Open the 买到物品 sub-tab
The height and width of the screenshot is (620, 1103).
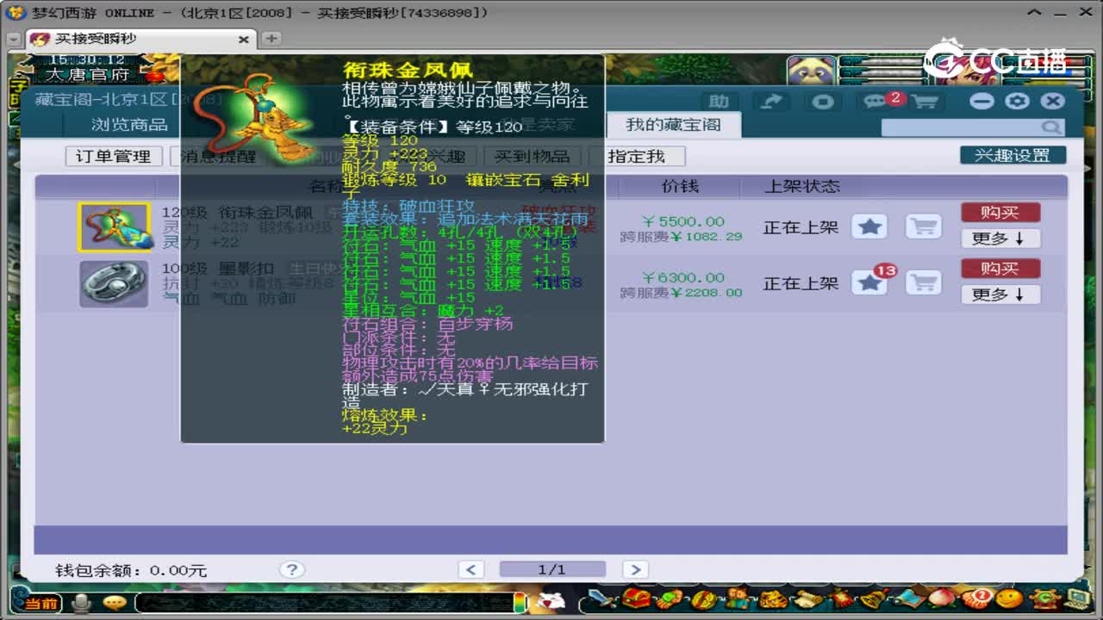(532, 156)
